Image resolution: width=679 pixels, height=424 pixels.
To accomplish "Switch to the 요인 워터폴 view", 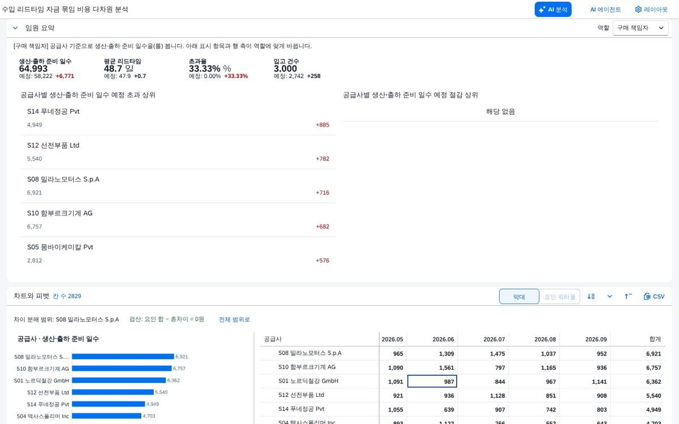I will [560, 296].
